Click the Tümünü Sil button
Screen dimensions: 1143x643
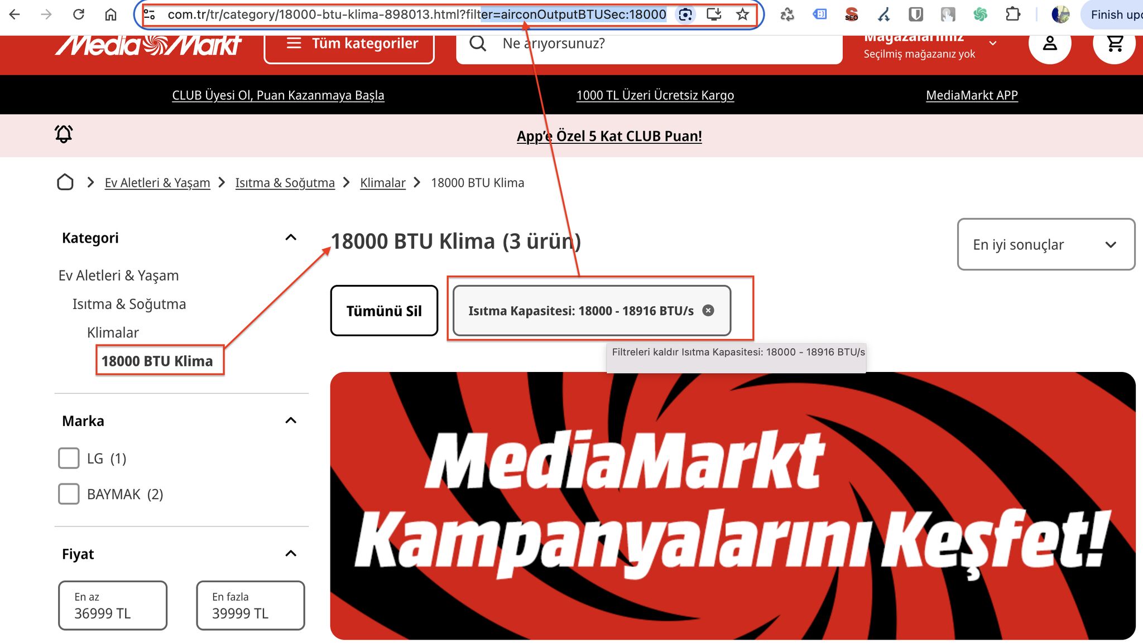384,311
